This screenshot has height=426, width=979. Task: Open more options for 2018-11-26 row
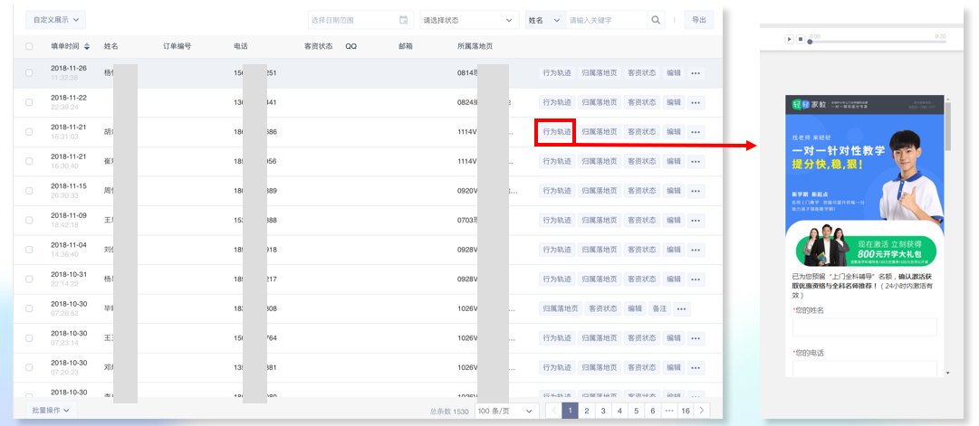coord(696,73)
